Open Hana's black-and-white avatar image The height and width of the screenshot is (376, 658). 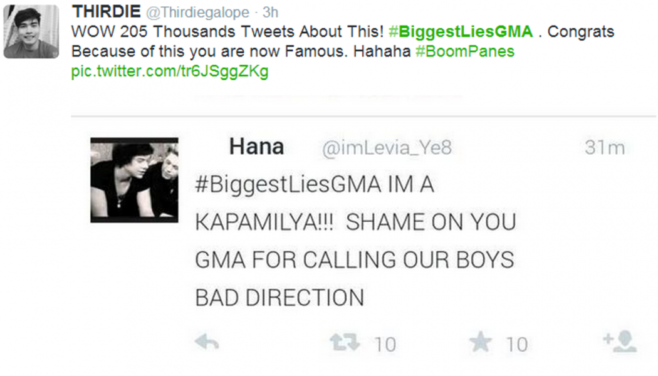pyautogui.click(x=134, y=180)
